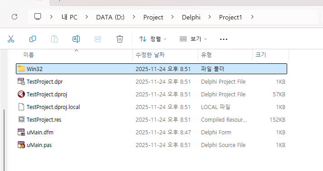Screen dimensions: 323x171
Task: Click the 'Delphi Source File' type cell
Action: pyautogui.click(x=223, y=145)
